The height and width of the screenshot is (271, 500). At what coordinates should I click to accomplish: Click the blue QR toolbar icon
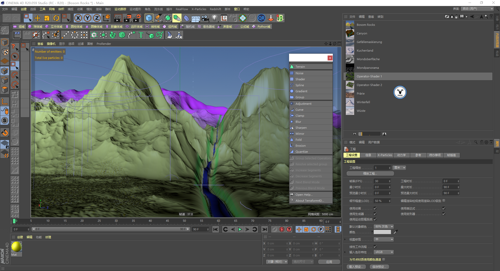pyautogui.click(x=261, y=18)
